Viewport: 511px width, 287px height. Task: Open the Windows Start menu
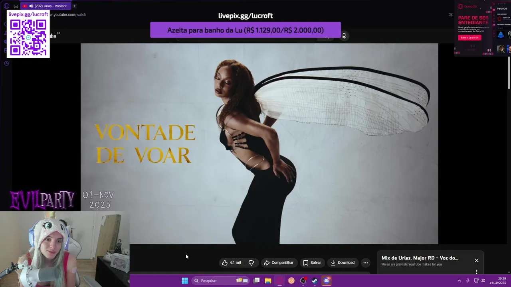185,281
